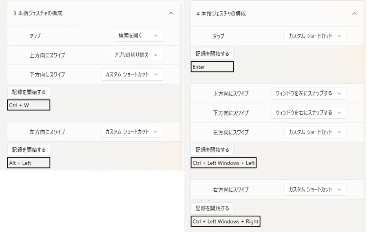Open the 3-finger タップ dropdown showing 検索を開く
Viewport: 367px width, 232px height.
point(138,36)
